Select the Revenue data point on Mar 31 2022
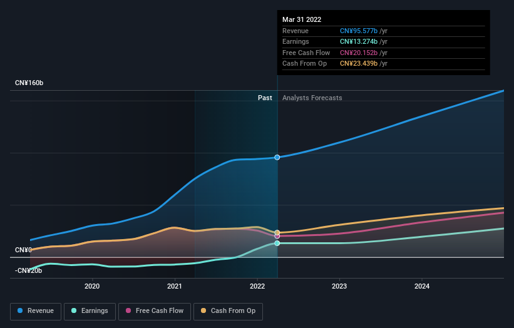The width and height of the screenshot is (514, 328). point(277,157)
